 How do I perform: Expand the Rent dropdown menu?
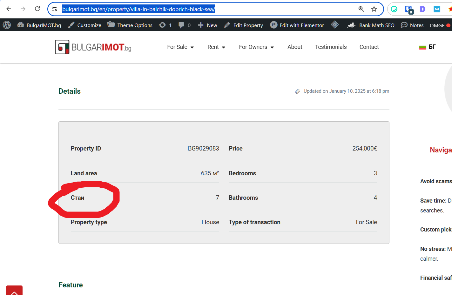[216, 47]
